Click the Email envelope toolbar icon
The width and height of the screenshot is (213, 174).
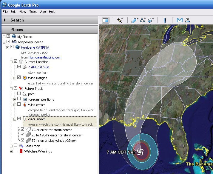(x=180, y=20)
